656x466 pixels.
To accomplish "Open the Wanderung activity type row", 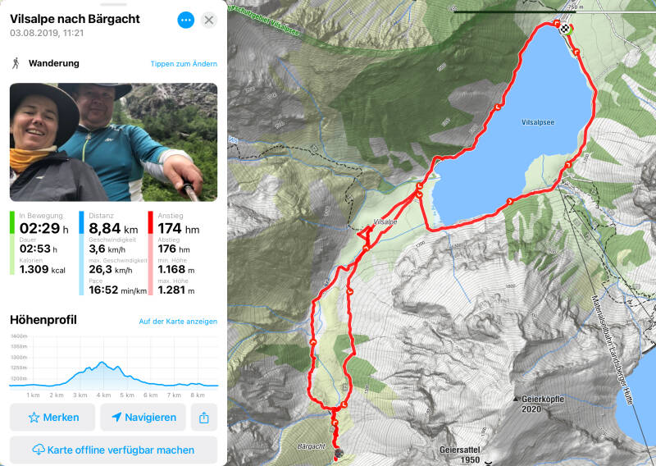I will click(113, 64).
